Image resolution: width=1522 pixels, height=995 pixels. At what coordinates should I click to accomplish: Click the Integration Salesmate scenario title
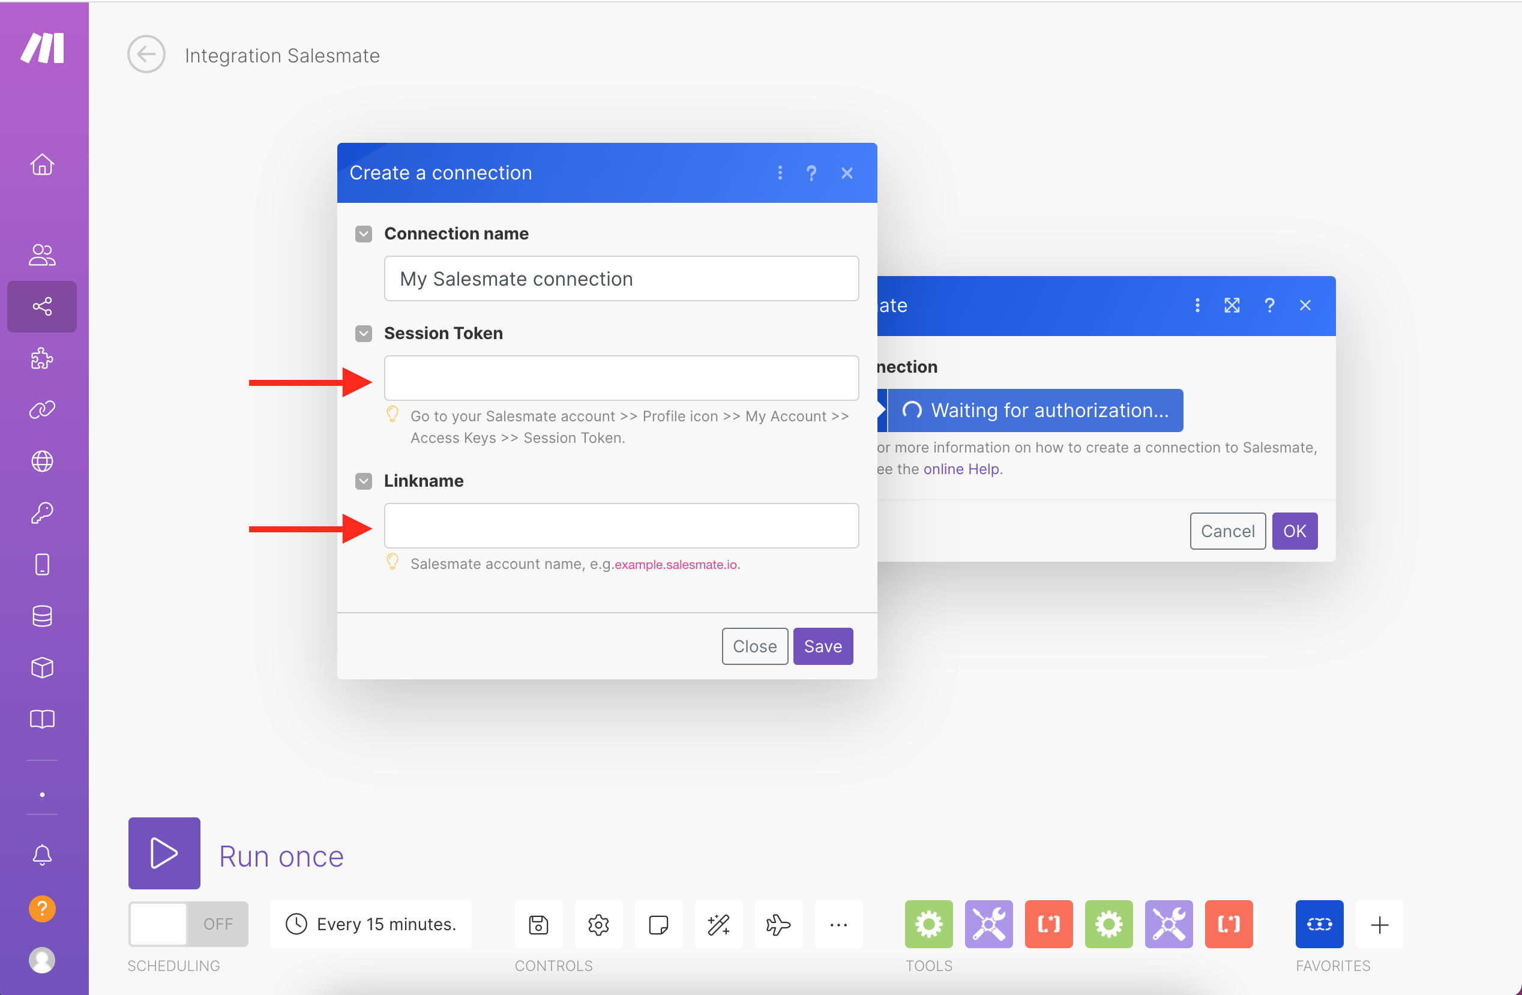pyautogui.click(x=282, y=56)
